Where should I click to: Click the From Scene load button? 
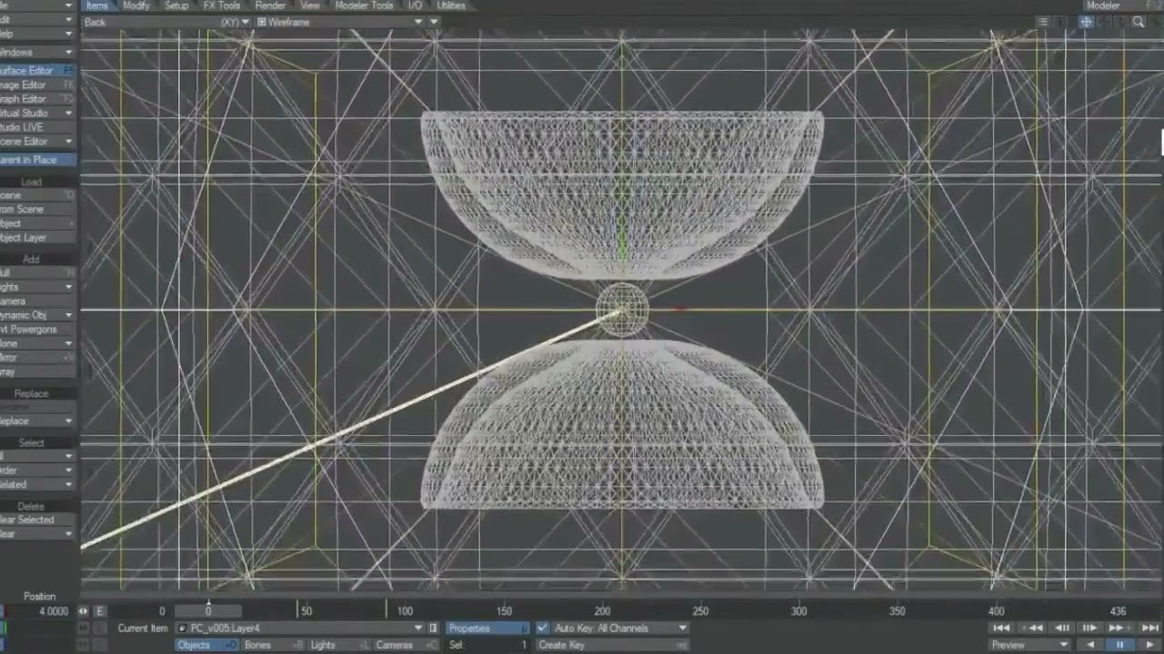(x=36, y=209)
